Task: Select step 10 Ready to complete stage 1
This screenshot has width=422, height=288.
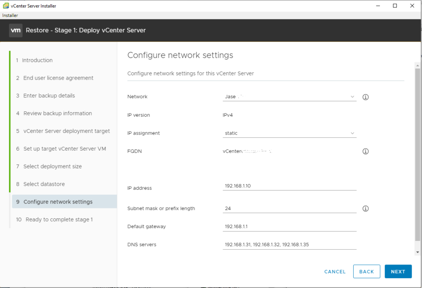Action: pos(55,219)
